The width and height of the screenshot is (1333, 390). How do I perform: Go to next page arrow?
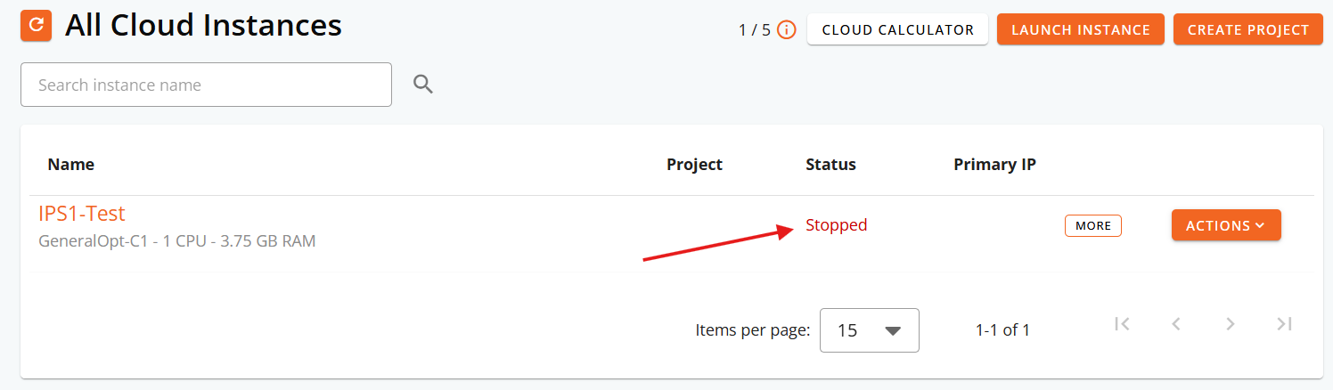(1231, 324)
